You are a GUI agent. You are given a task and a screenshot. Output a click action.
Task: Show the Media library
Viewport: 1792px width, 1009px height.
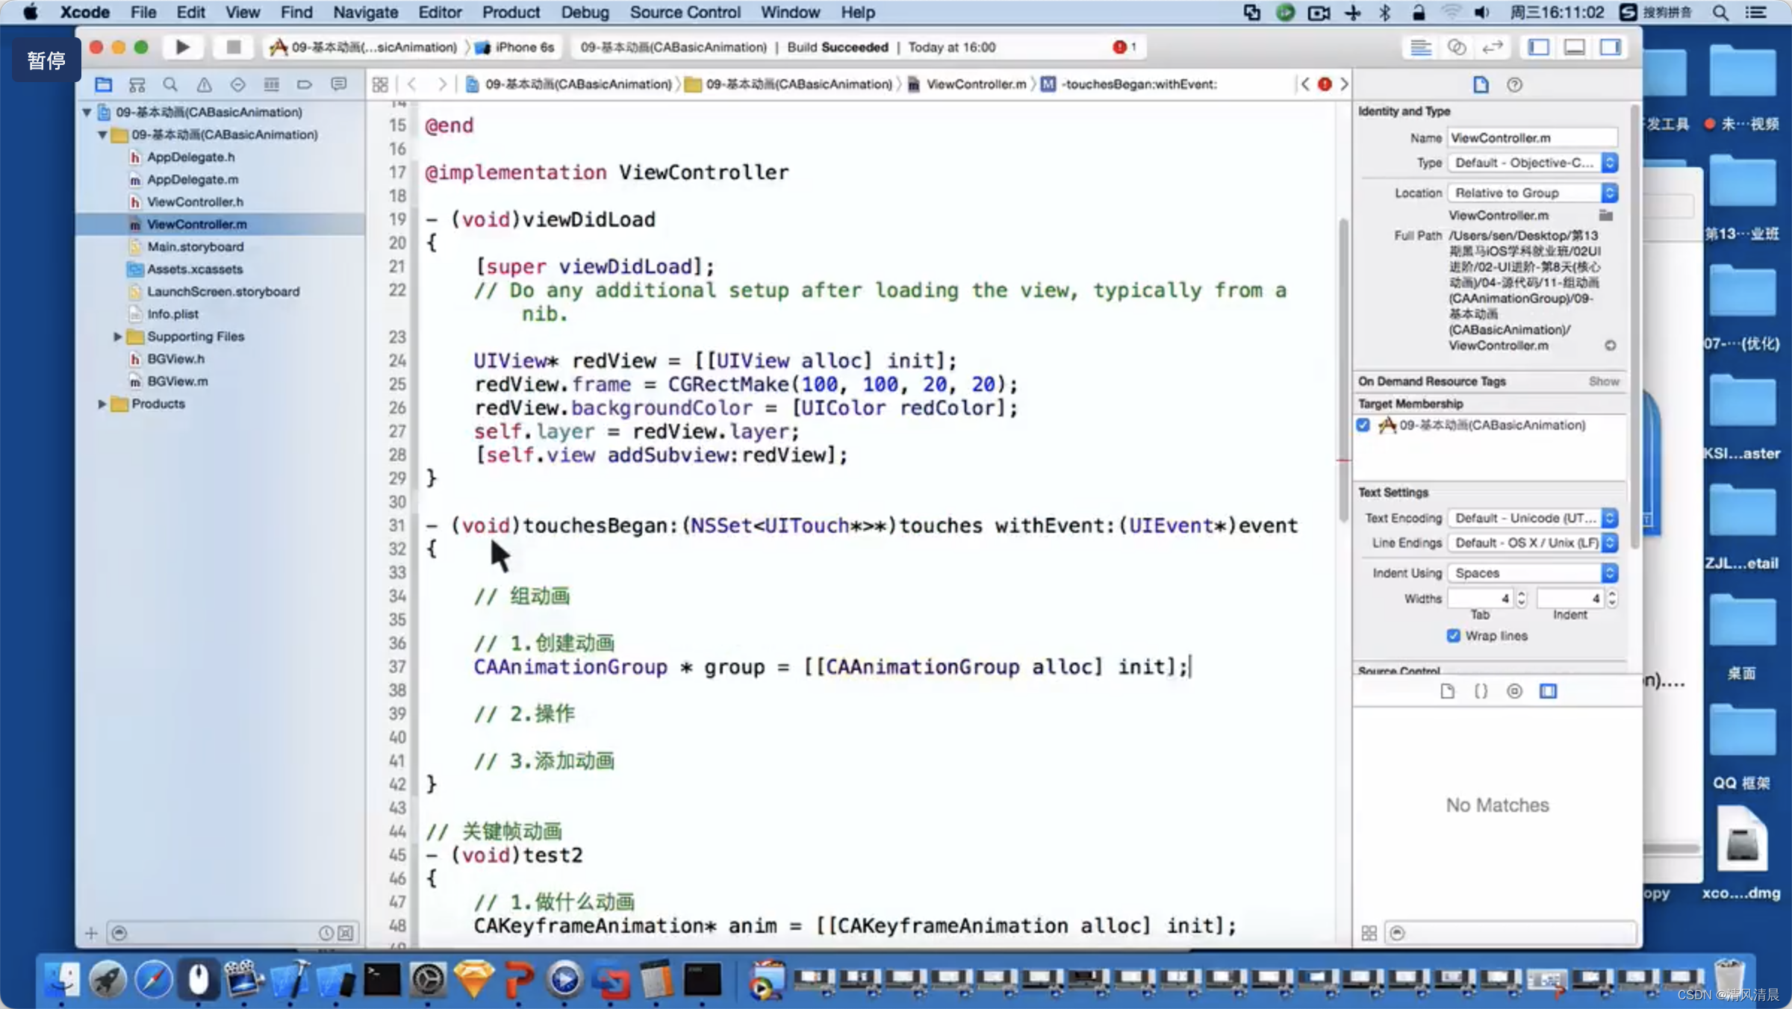pyautogui.click(x=1549, y=691)
